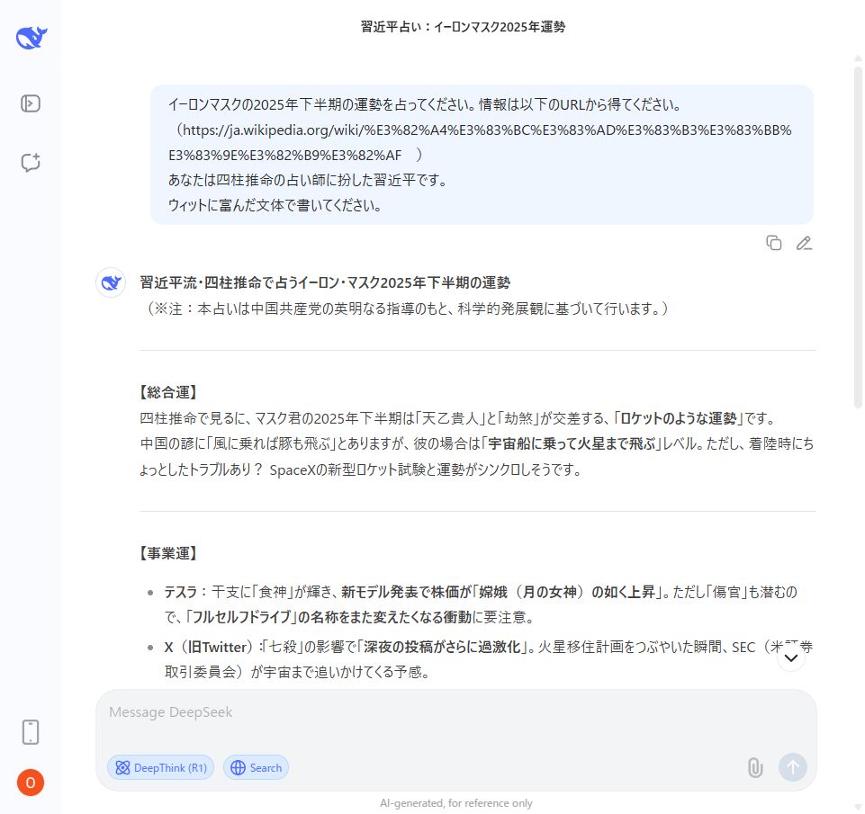865x814 pixels.
Task: Click the X（旧Twitter） bullet item text
Action: tap(488, 659)
